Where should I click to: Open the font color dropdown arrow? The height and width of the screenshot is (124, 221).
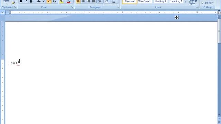(72, 1)
